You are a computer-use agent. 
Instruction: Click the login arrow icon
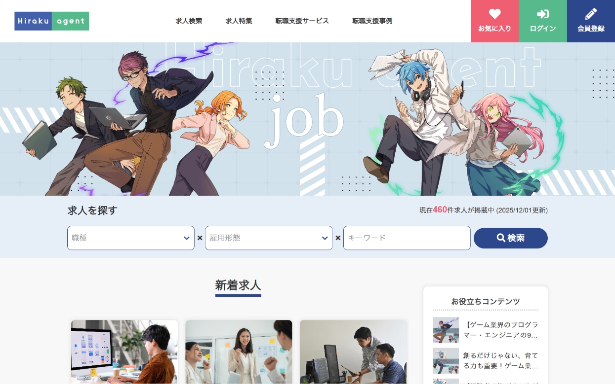coord(542,14)
